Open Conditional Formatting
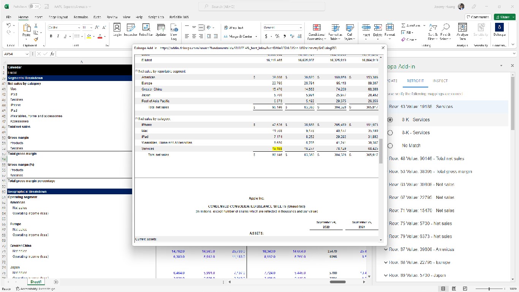The image size is (519, 292). tap(316, 32)
